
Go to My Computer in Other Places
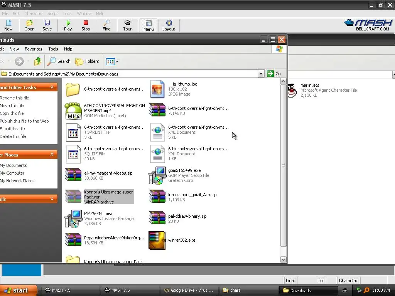pyautogui.click(x=12, y=173)
